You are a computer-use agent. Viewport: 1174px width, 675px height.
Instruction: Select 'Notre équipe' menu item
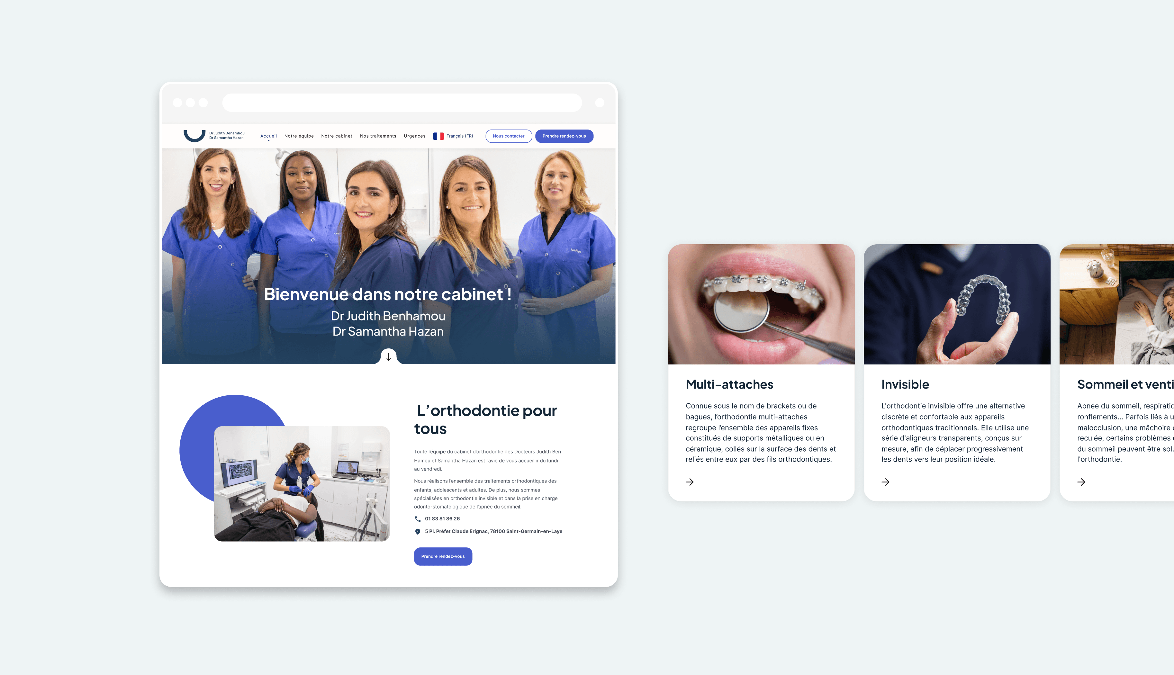[x=299, y=136]
